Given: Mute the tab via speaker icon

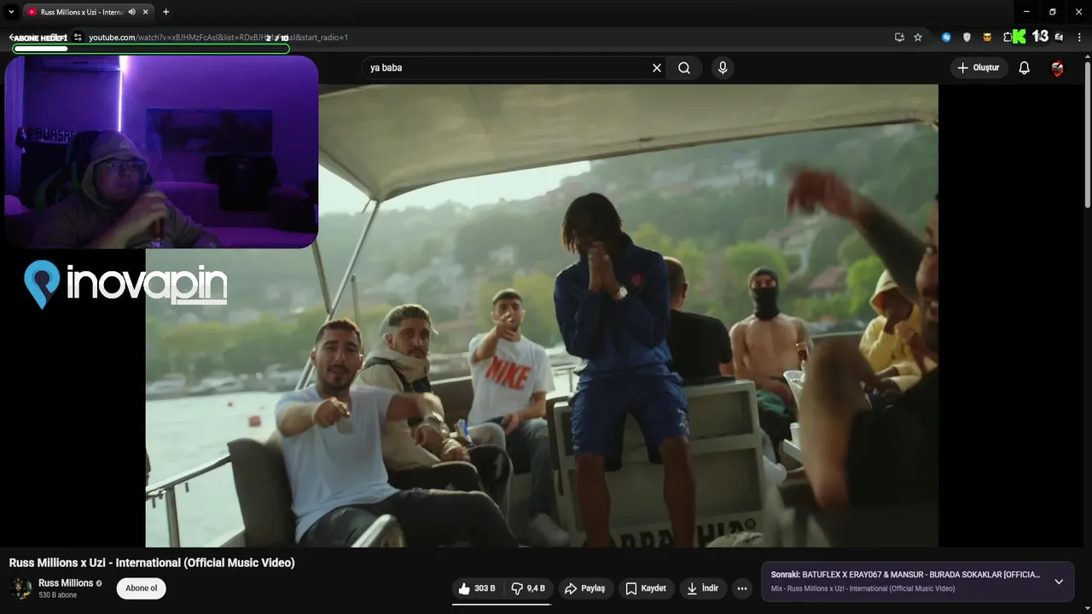Looking at the screenshot, I should [131, 12].
